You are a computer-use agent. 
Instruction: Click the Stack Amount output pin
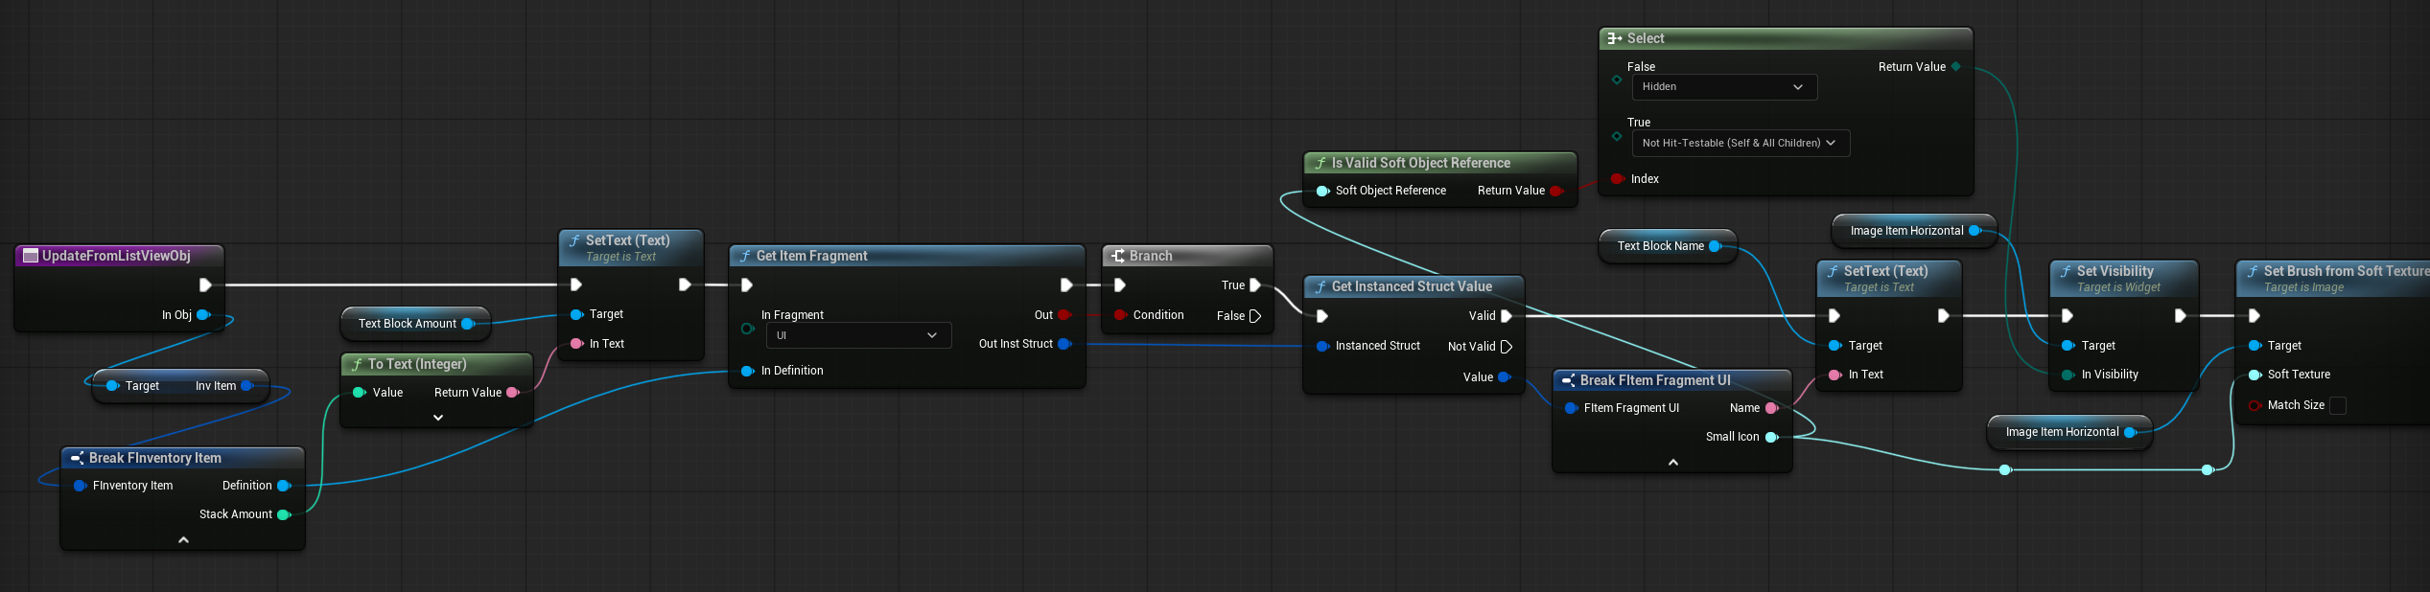[x=284, y=515]
